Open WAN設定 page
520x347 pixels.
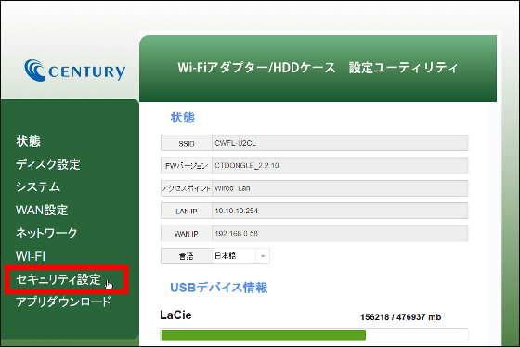pos(42,210)
